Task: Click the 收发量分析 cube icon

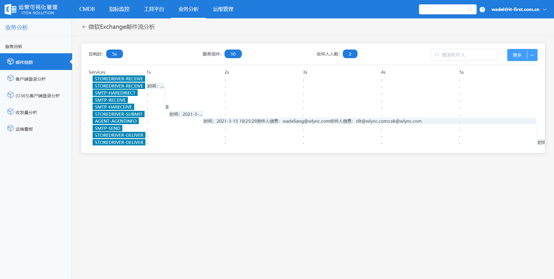Action: click(10, 111)
